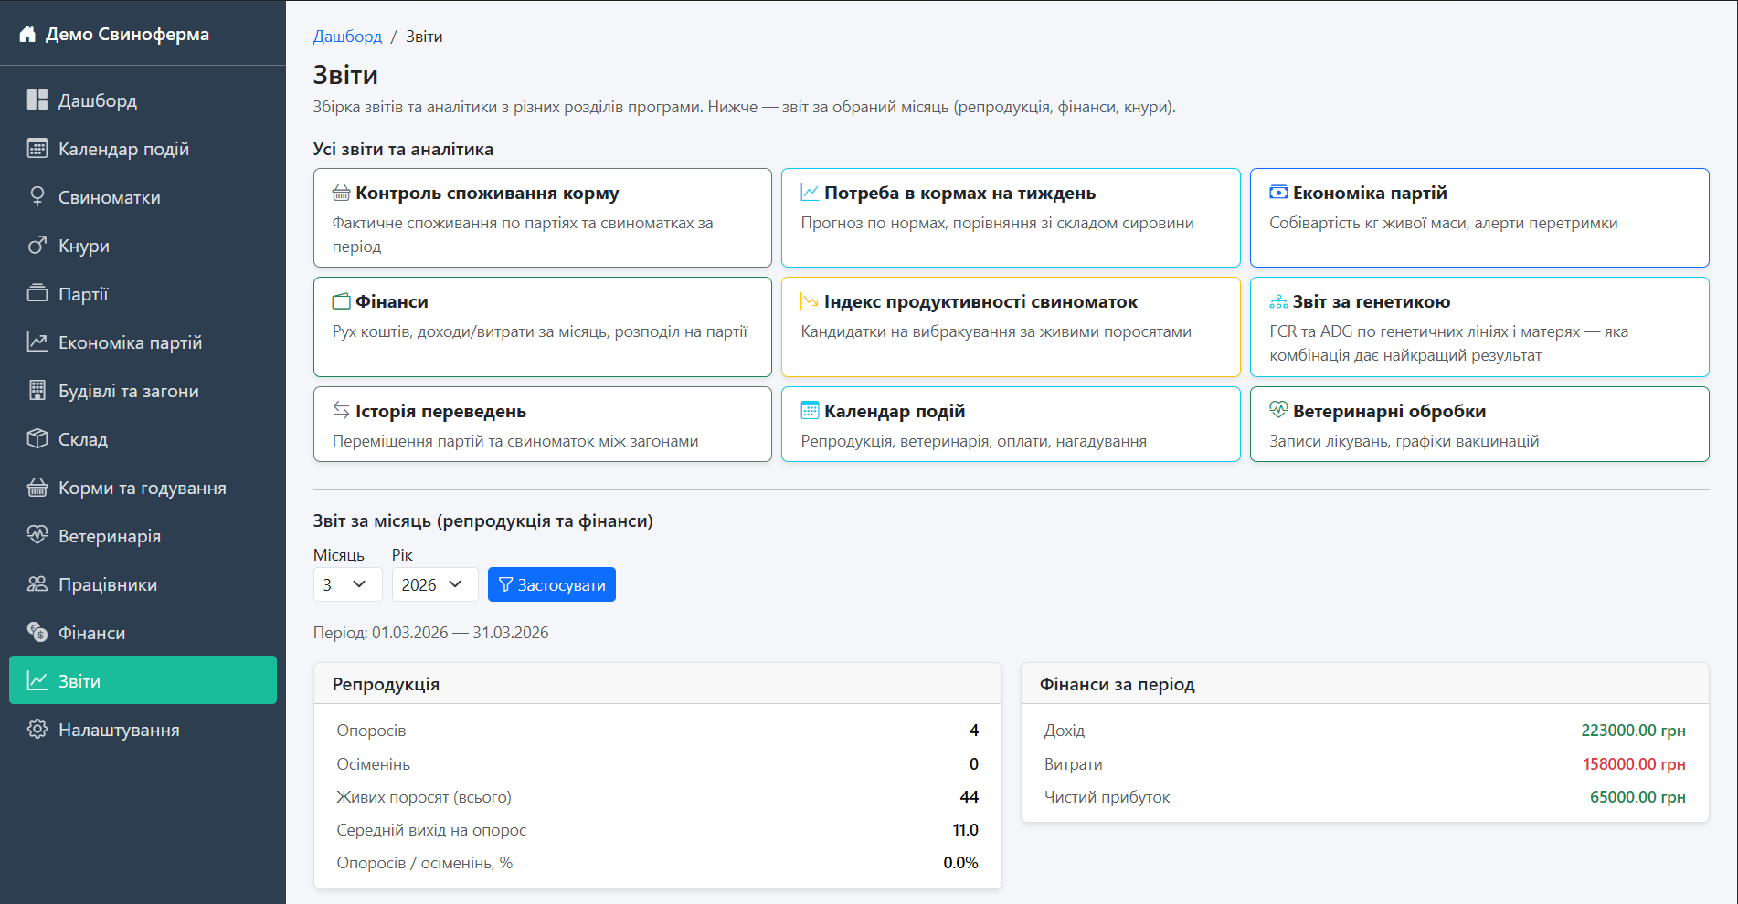1738x904 pixels.
Task: Click the Працівники people icon
Action: 37,584
